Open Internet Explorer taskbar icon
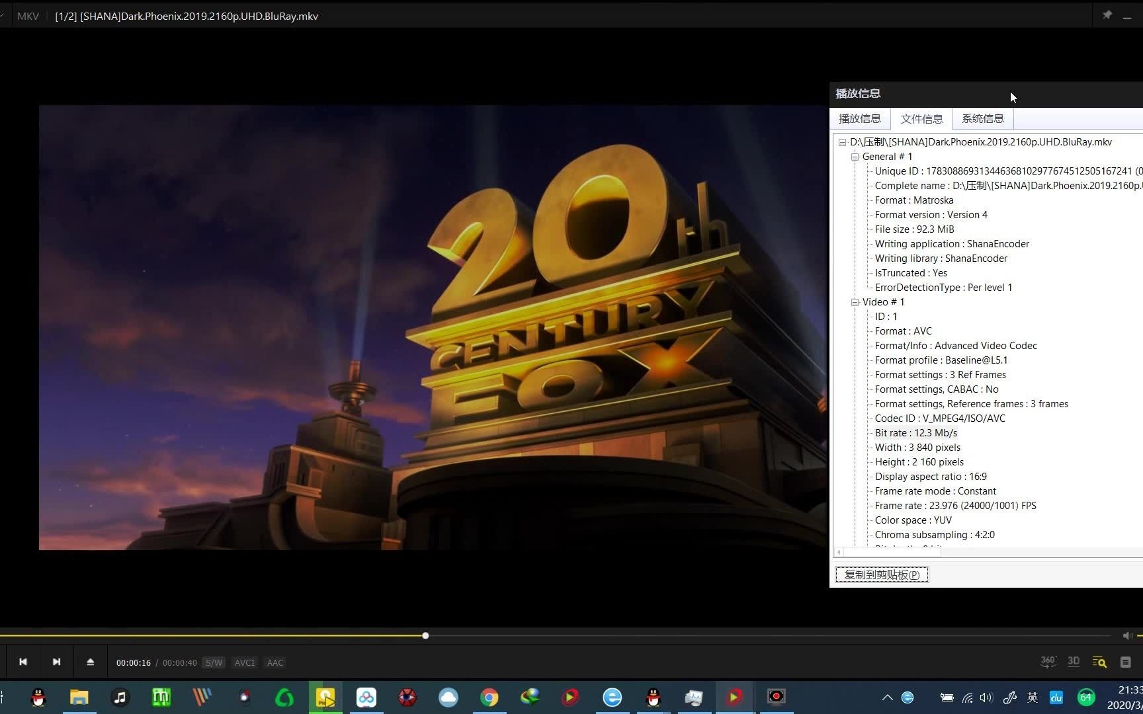Image resolution: width=1143 pixels, height=714 pixels. (x=613, y=697)
